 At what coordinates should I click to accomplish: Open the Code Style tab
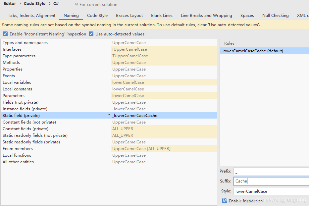coord(97,16)
